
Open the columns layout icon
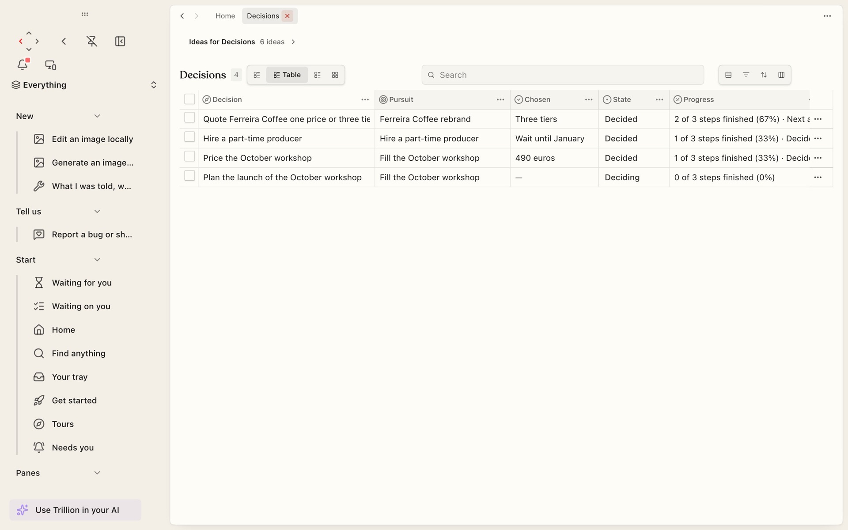click(781, 75)
